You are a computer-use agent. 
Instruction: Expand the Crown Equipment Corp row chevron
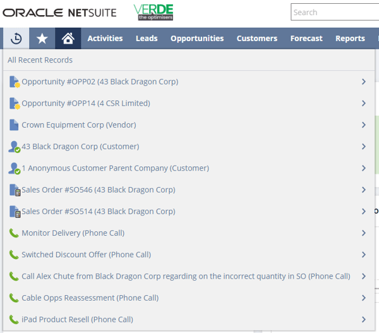click(364, 124)
